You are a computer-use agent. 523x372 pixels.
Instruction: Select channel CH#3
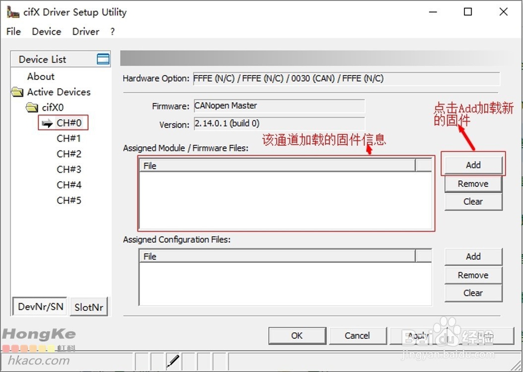pyautogui.click(x=69, y=169)
